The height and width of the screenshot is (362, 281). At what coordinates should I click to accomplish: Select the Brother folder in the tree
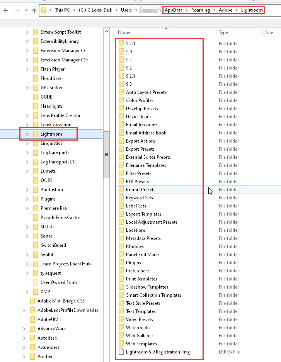coord(45,357)
